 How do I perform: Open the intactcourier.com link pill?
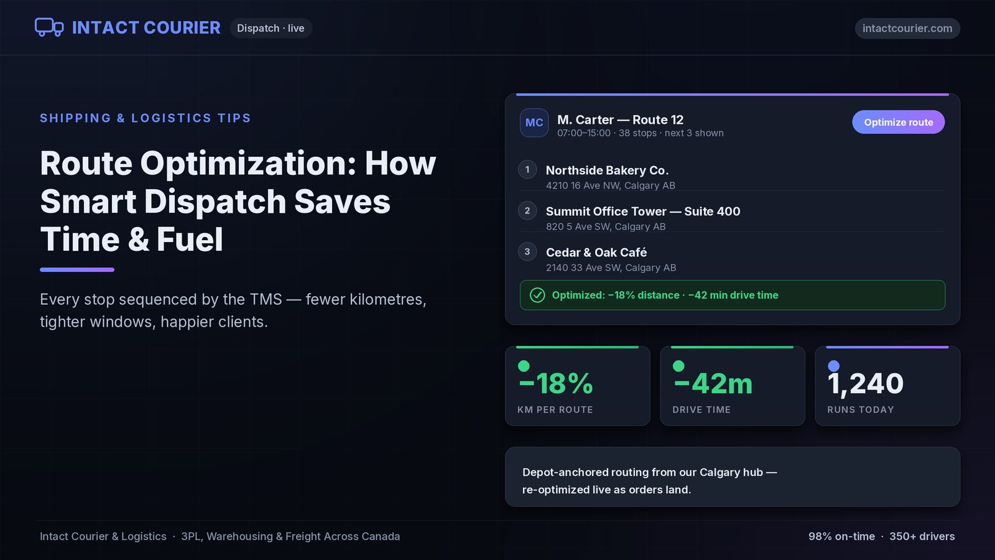[x=907, y=28]
